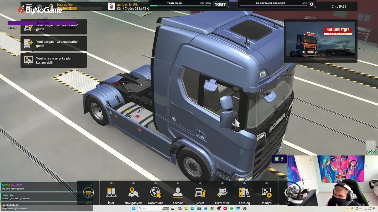This screenshot has width=378, height=212.
Task: Open the Şirket truck icon
Action: [x=200, y=193]
